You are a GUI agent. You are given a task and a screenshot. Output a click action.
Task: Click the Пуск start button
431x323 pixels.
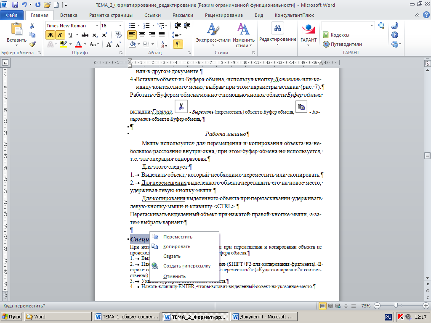(x=12, y=317)
